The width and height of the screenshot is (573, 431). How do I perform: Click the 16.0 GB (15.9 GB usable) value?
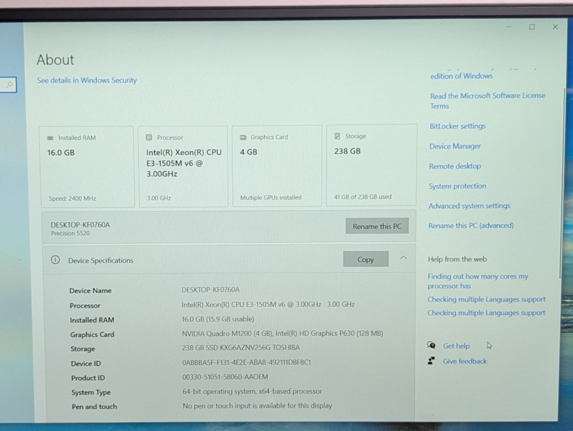[218, 319]
